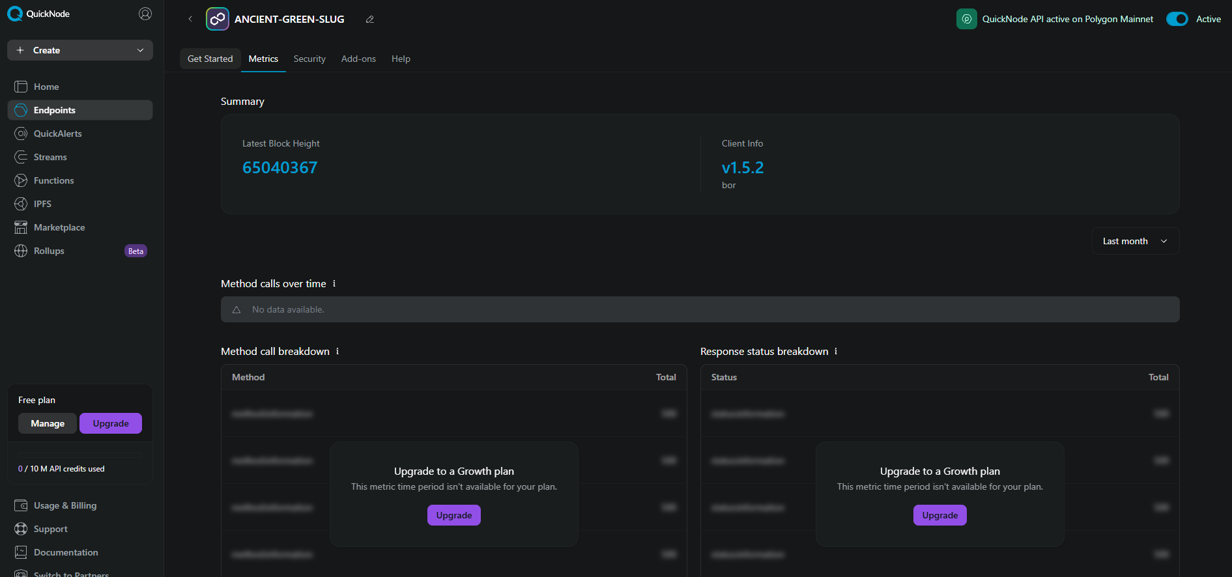Click the API credits usage progress bar
This screenshot has height=577, width=1232.
[x=79, y=454]
